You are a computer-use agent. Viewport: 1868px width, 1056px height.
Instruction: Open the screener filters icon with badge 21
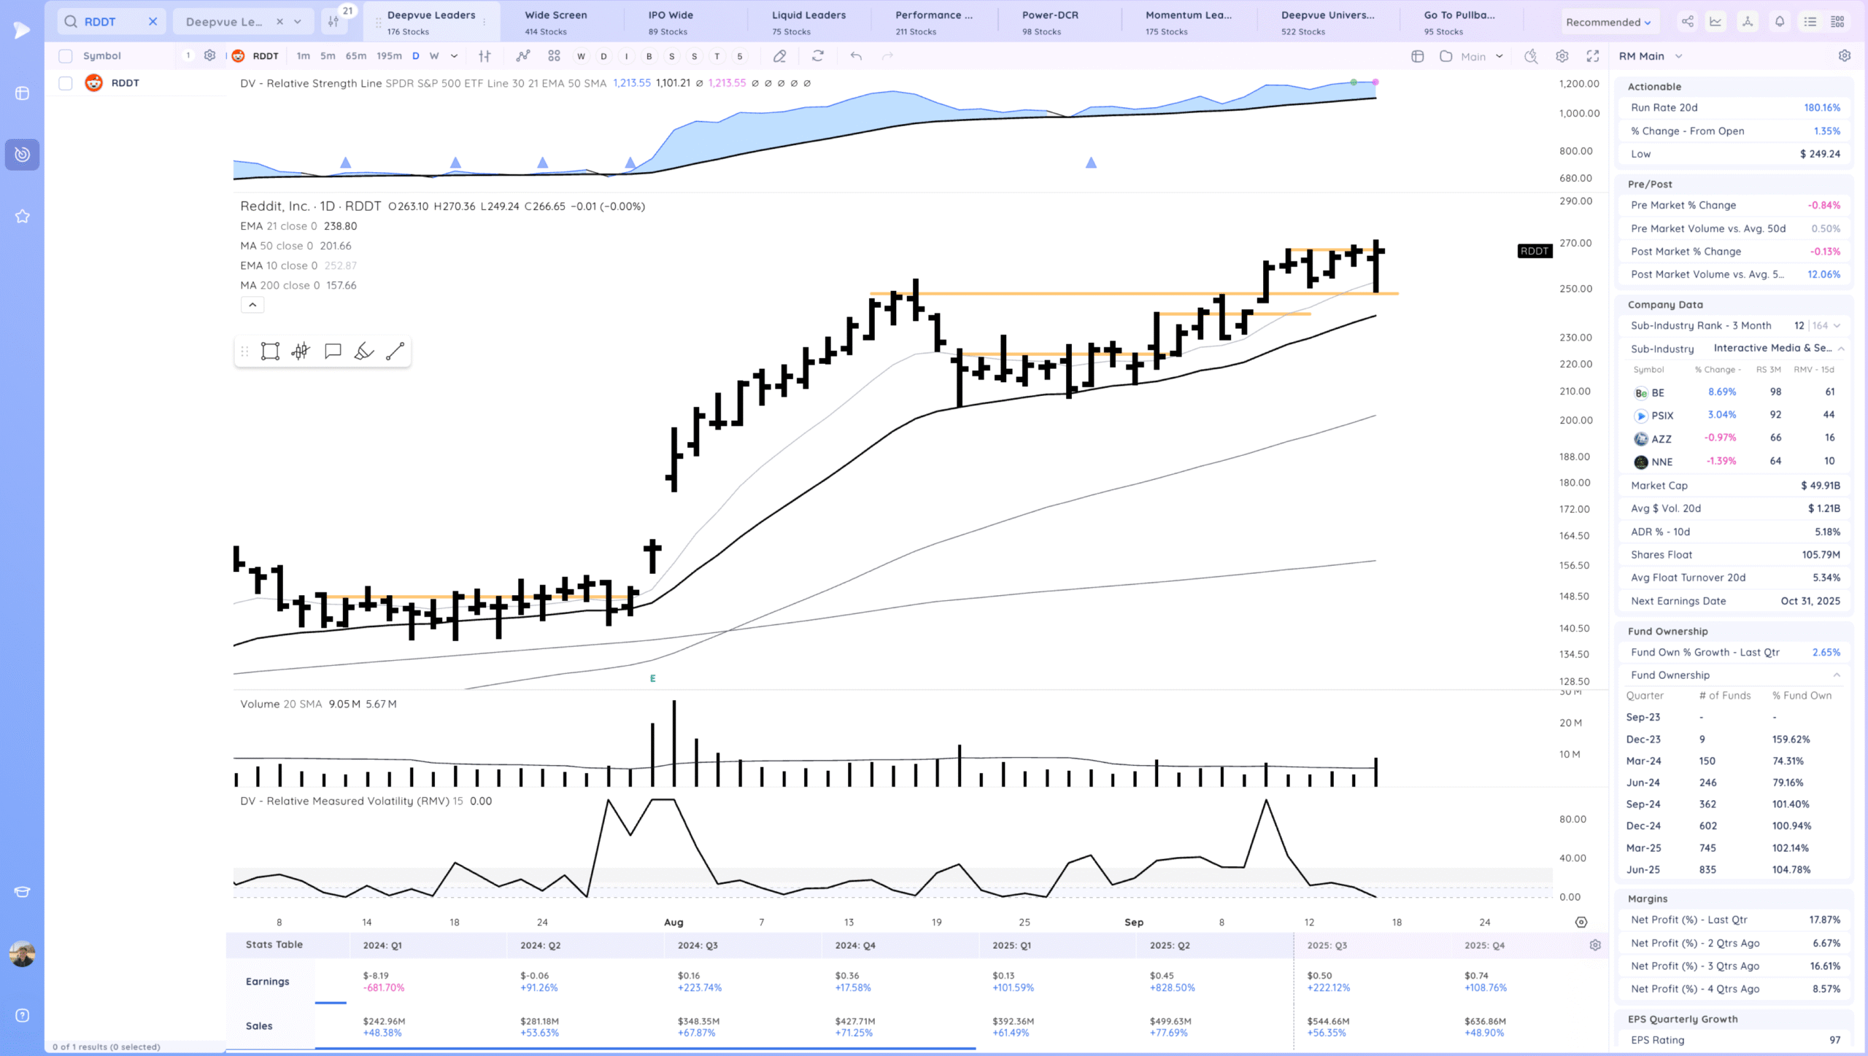(x=334, y=21)
